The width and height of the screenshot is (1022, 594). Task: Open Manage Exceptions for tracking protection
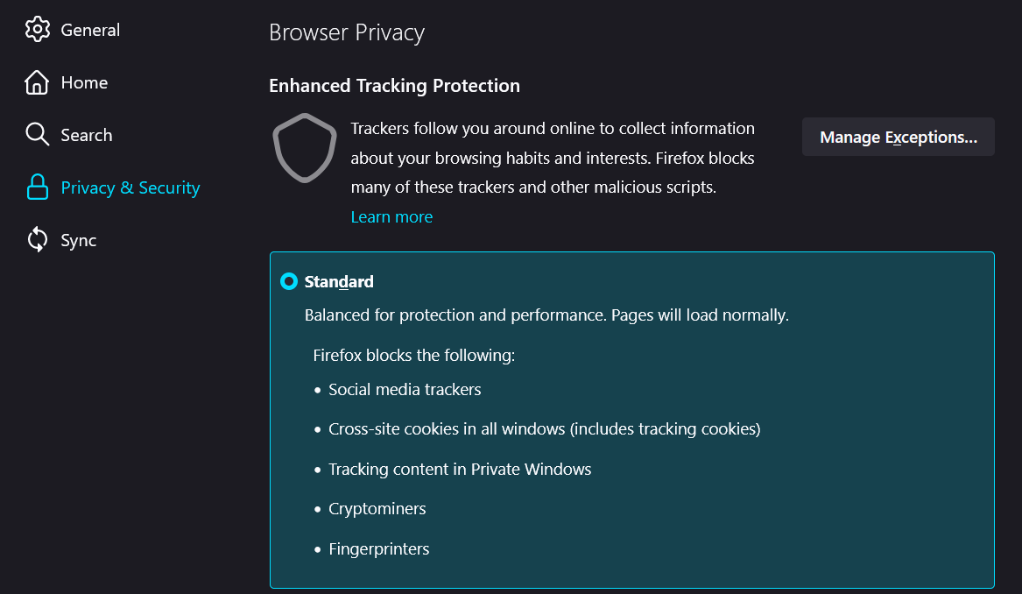pyautogui.click(x=898, y=137)
